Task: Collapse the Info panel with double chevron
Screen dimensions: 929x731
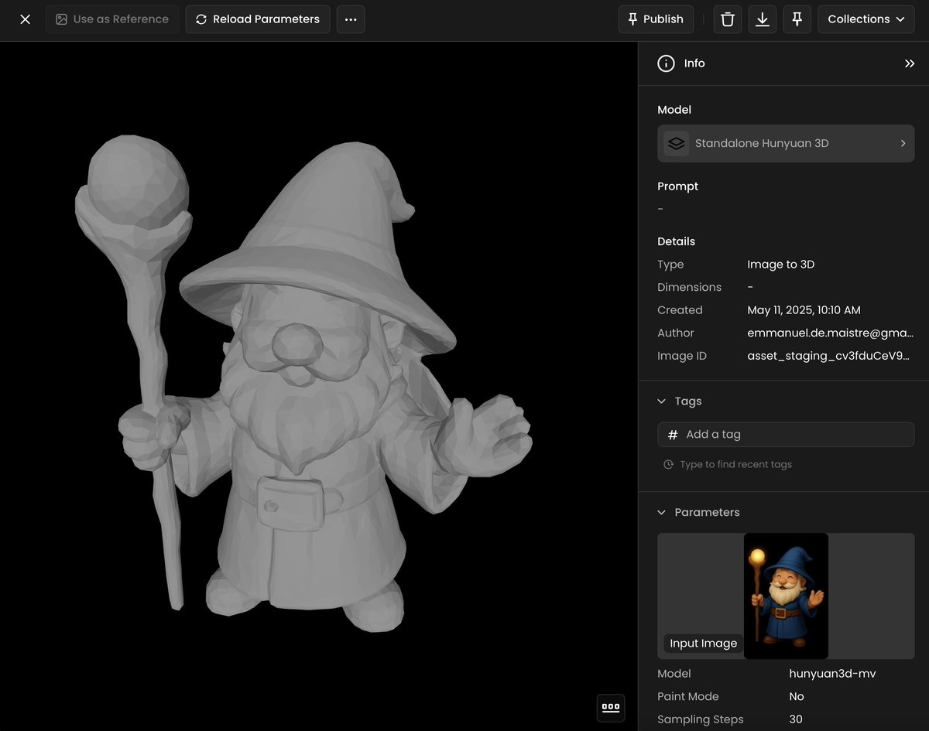Action: (910, 63)
